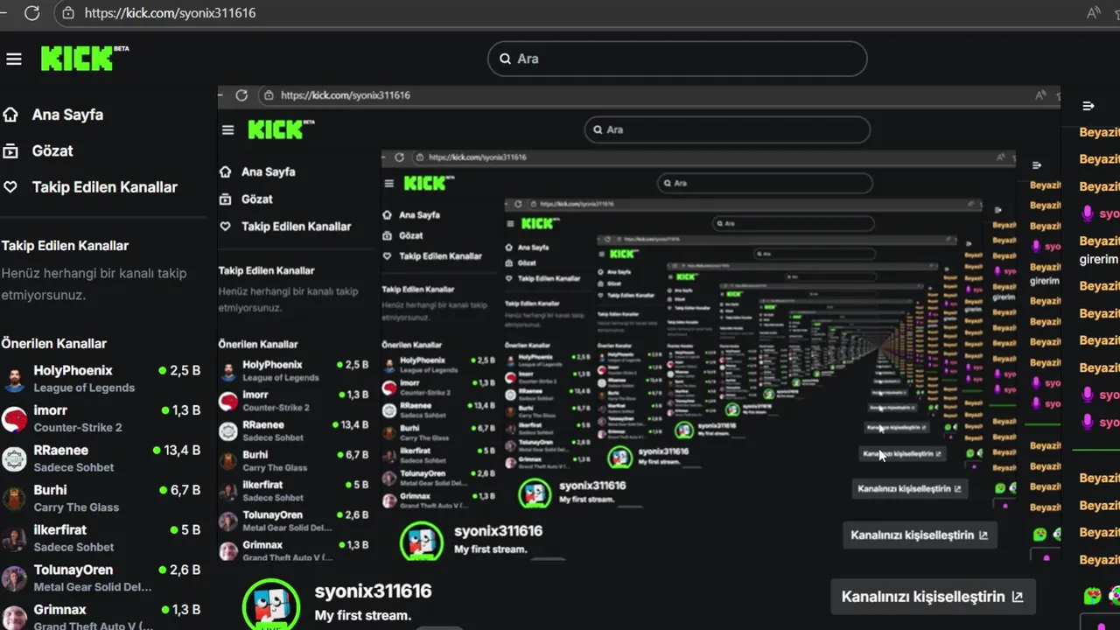The width and height of the screenshot is (1120, 630).
Task: Collapse chat using the outermost arrow icon above Beyazit messages
Action: click(1088, 106)
